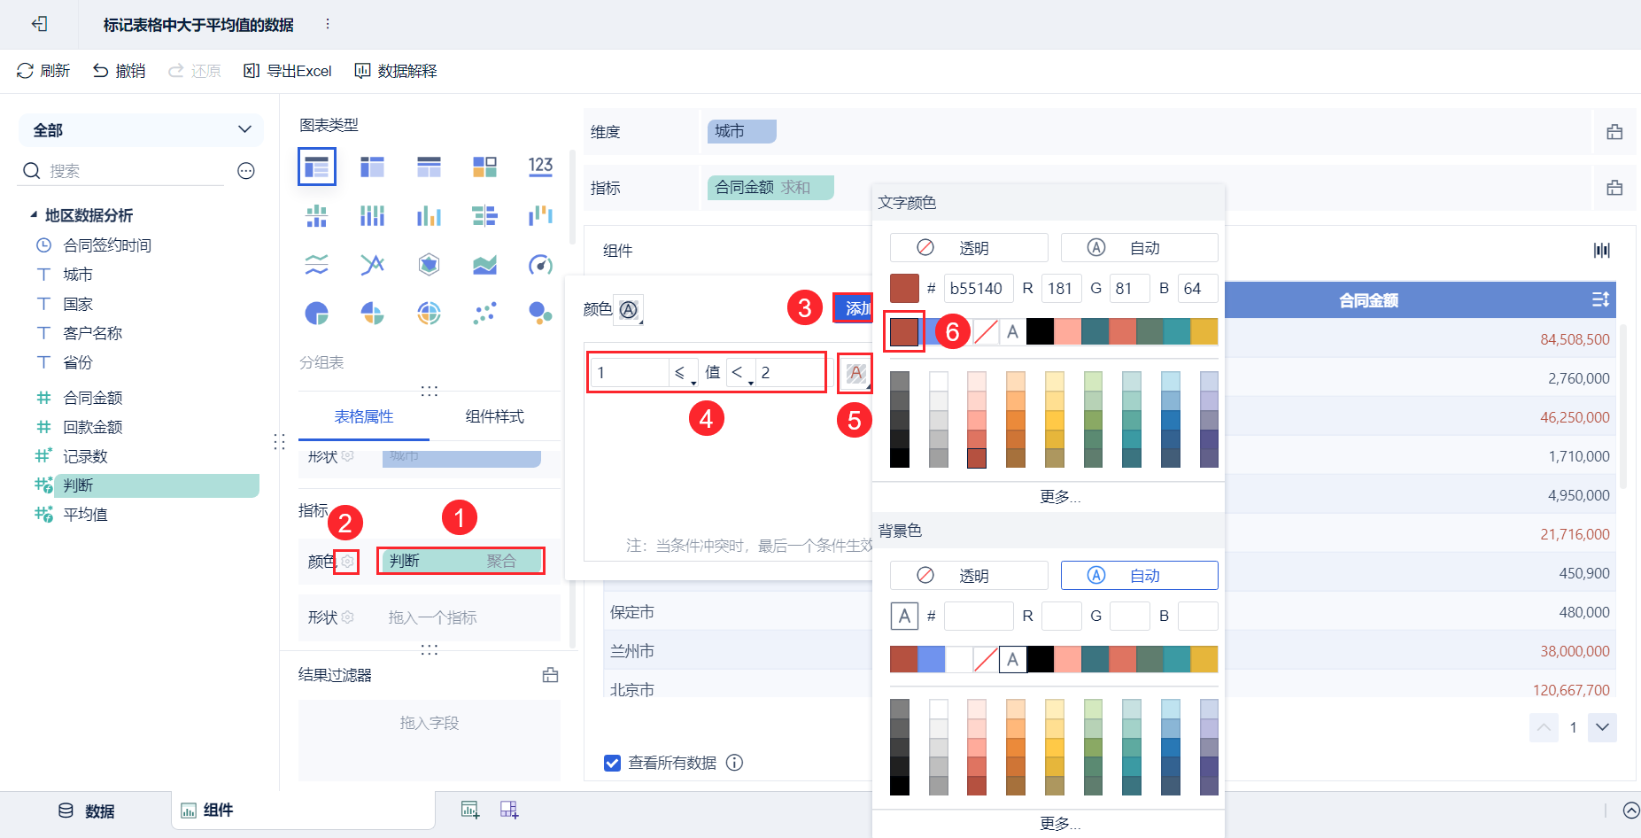Click the more-options icon beside search box
The height and width of the screenshot is (838, 1641).
click(x=246, y=171)
